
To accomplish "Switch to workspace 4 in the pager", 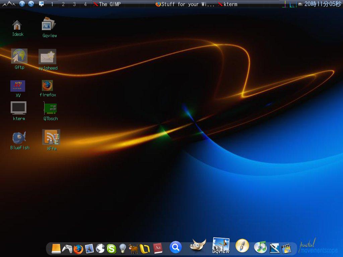I will pyautogui.click(x=85, y=4).
